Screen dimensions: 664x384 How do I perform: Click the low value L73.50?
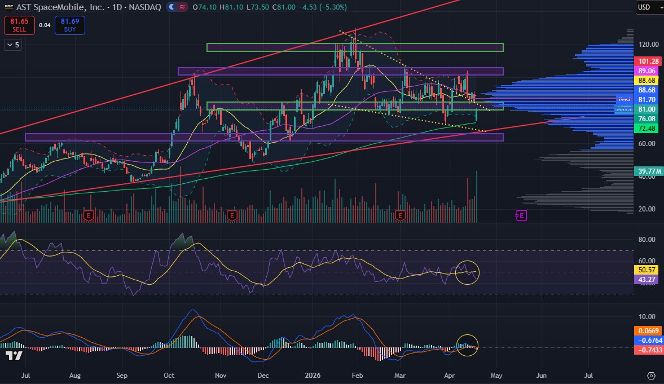257,7
